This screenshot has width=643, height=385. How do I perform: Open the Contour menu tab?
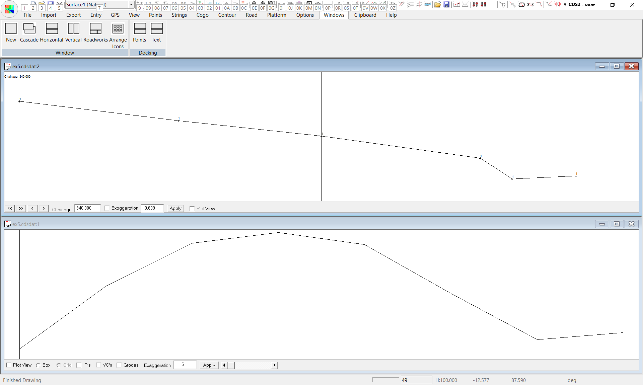227,15
